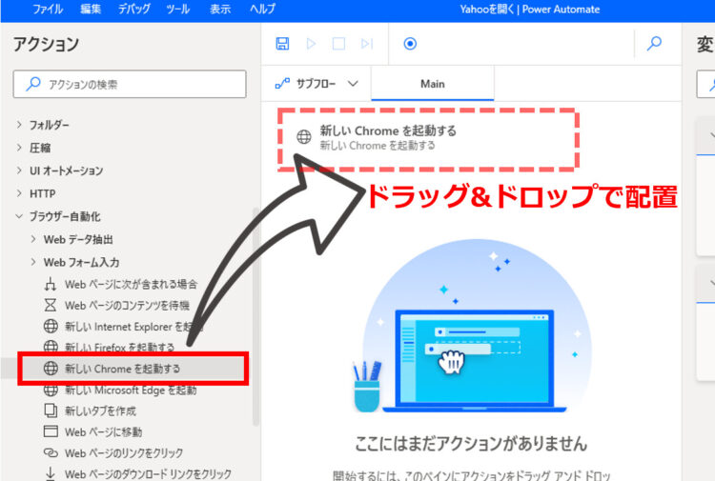Click the アクション panel heading

[46, 44]
